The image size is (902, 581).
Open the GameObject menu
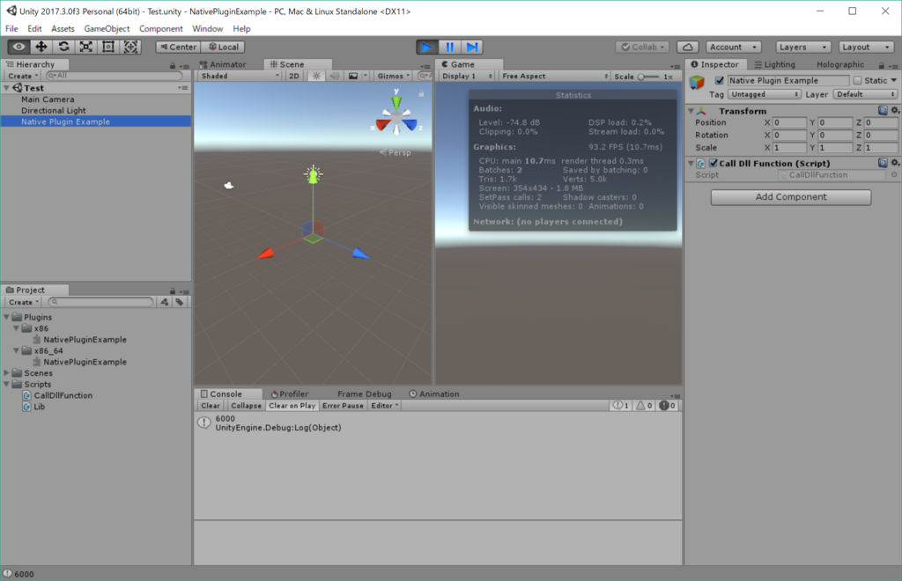coord(107,29)
